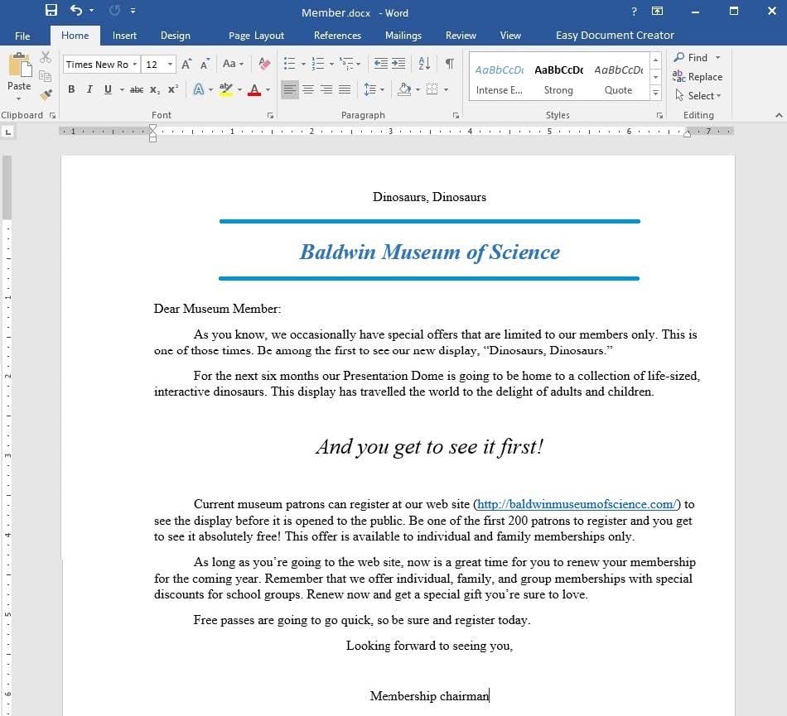Open the font size dropdown
This screenshot has height=716, width=787.
170,65
